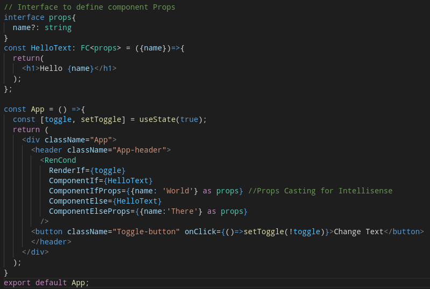430x289 pixels.
Task: Click the opening "<h1>" tag
Action: [x=31, y=68]
